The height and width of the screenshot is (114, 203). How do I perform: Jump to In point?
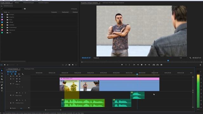tap(134, 65)
